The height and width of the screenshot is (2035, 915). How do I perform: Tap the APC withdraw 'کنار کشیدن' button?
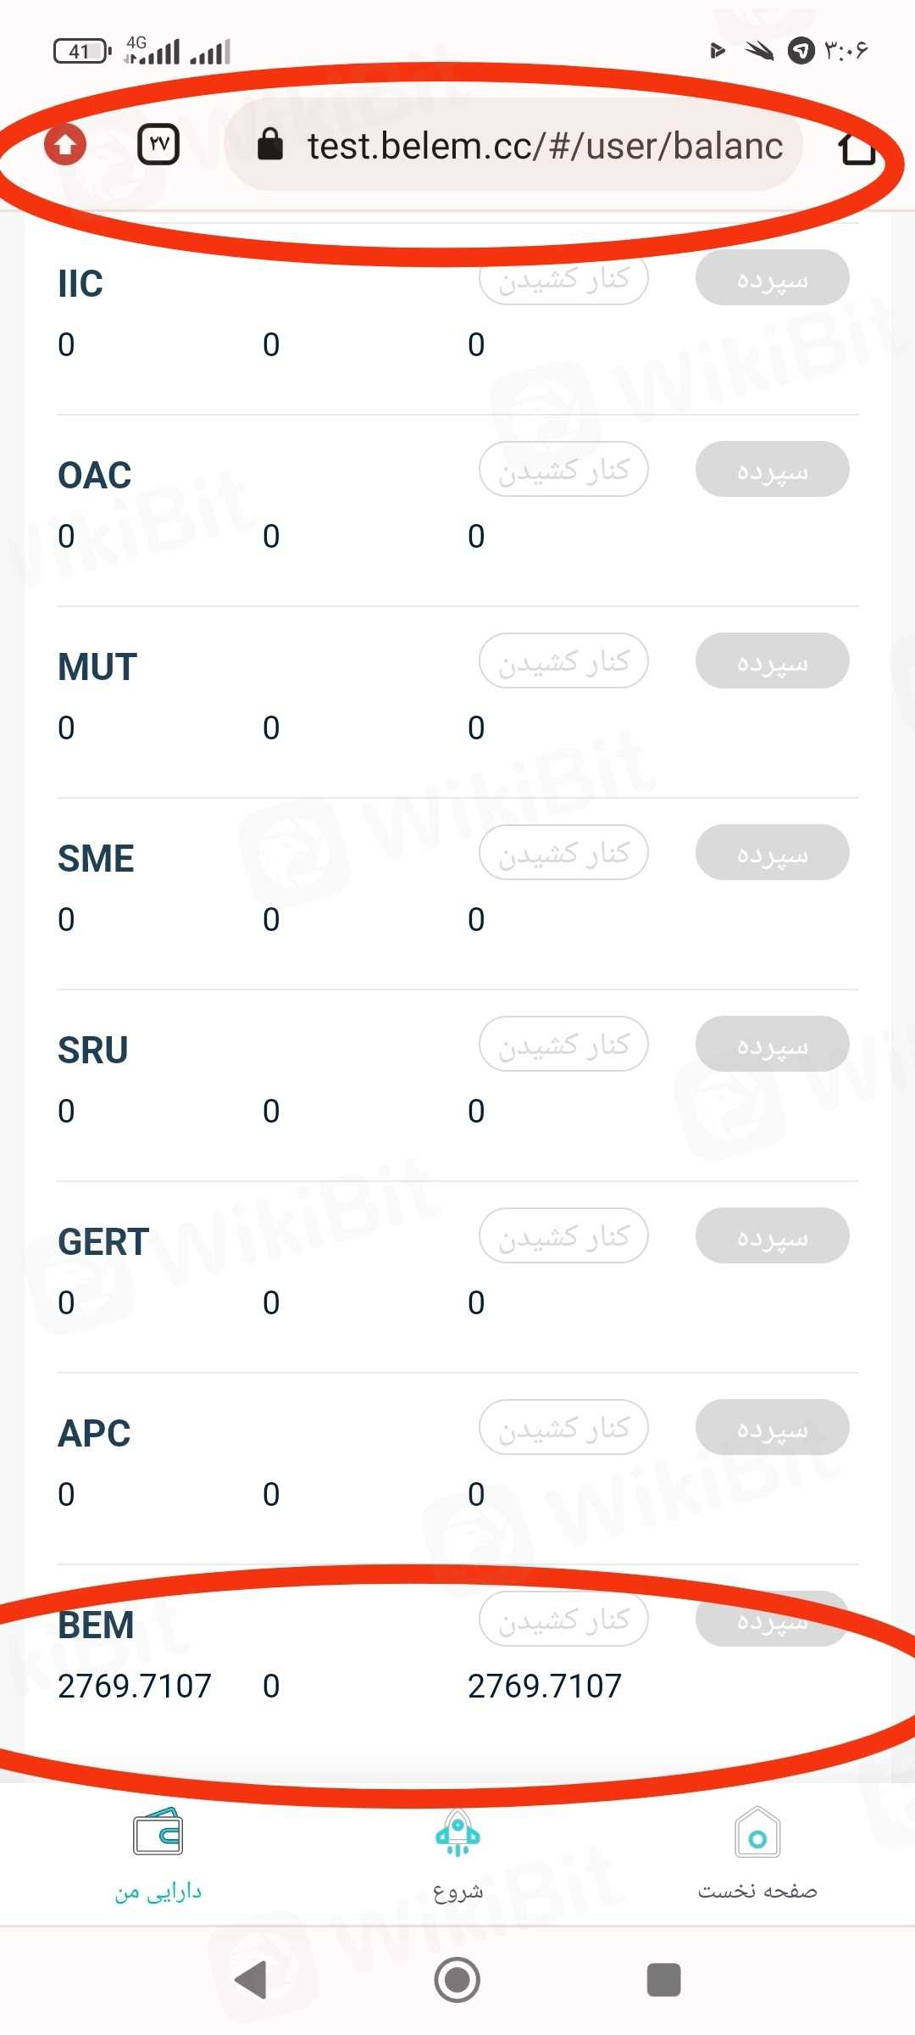coord(563,1428)
